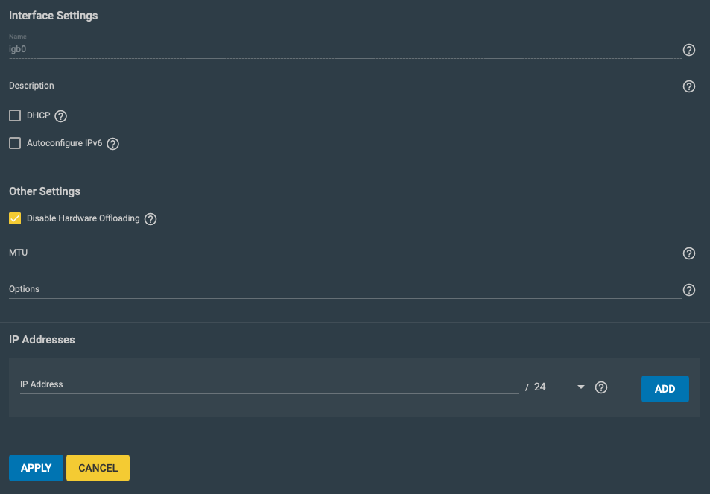Cancel the interface changes

98,468
